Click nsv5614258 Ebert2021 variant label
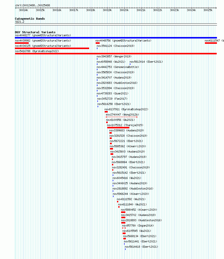 coord(114,104)
